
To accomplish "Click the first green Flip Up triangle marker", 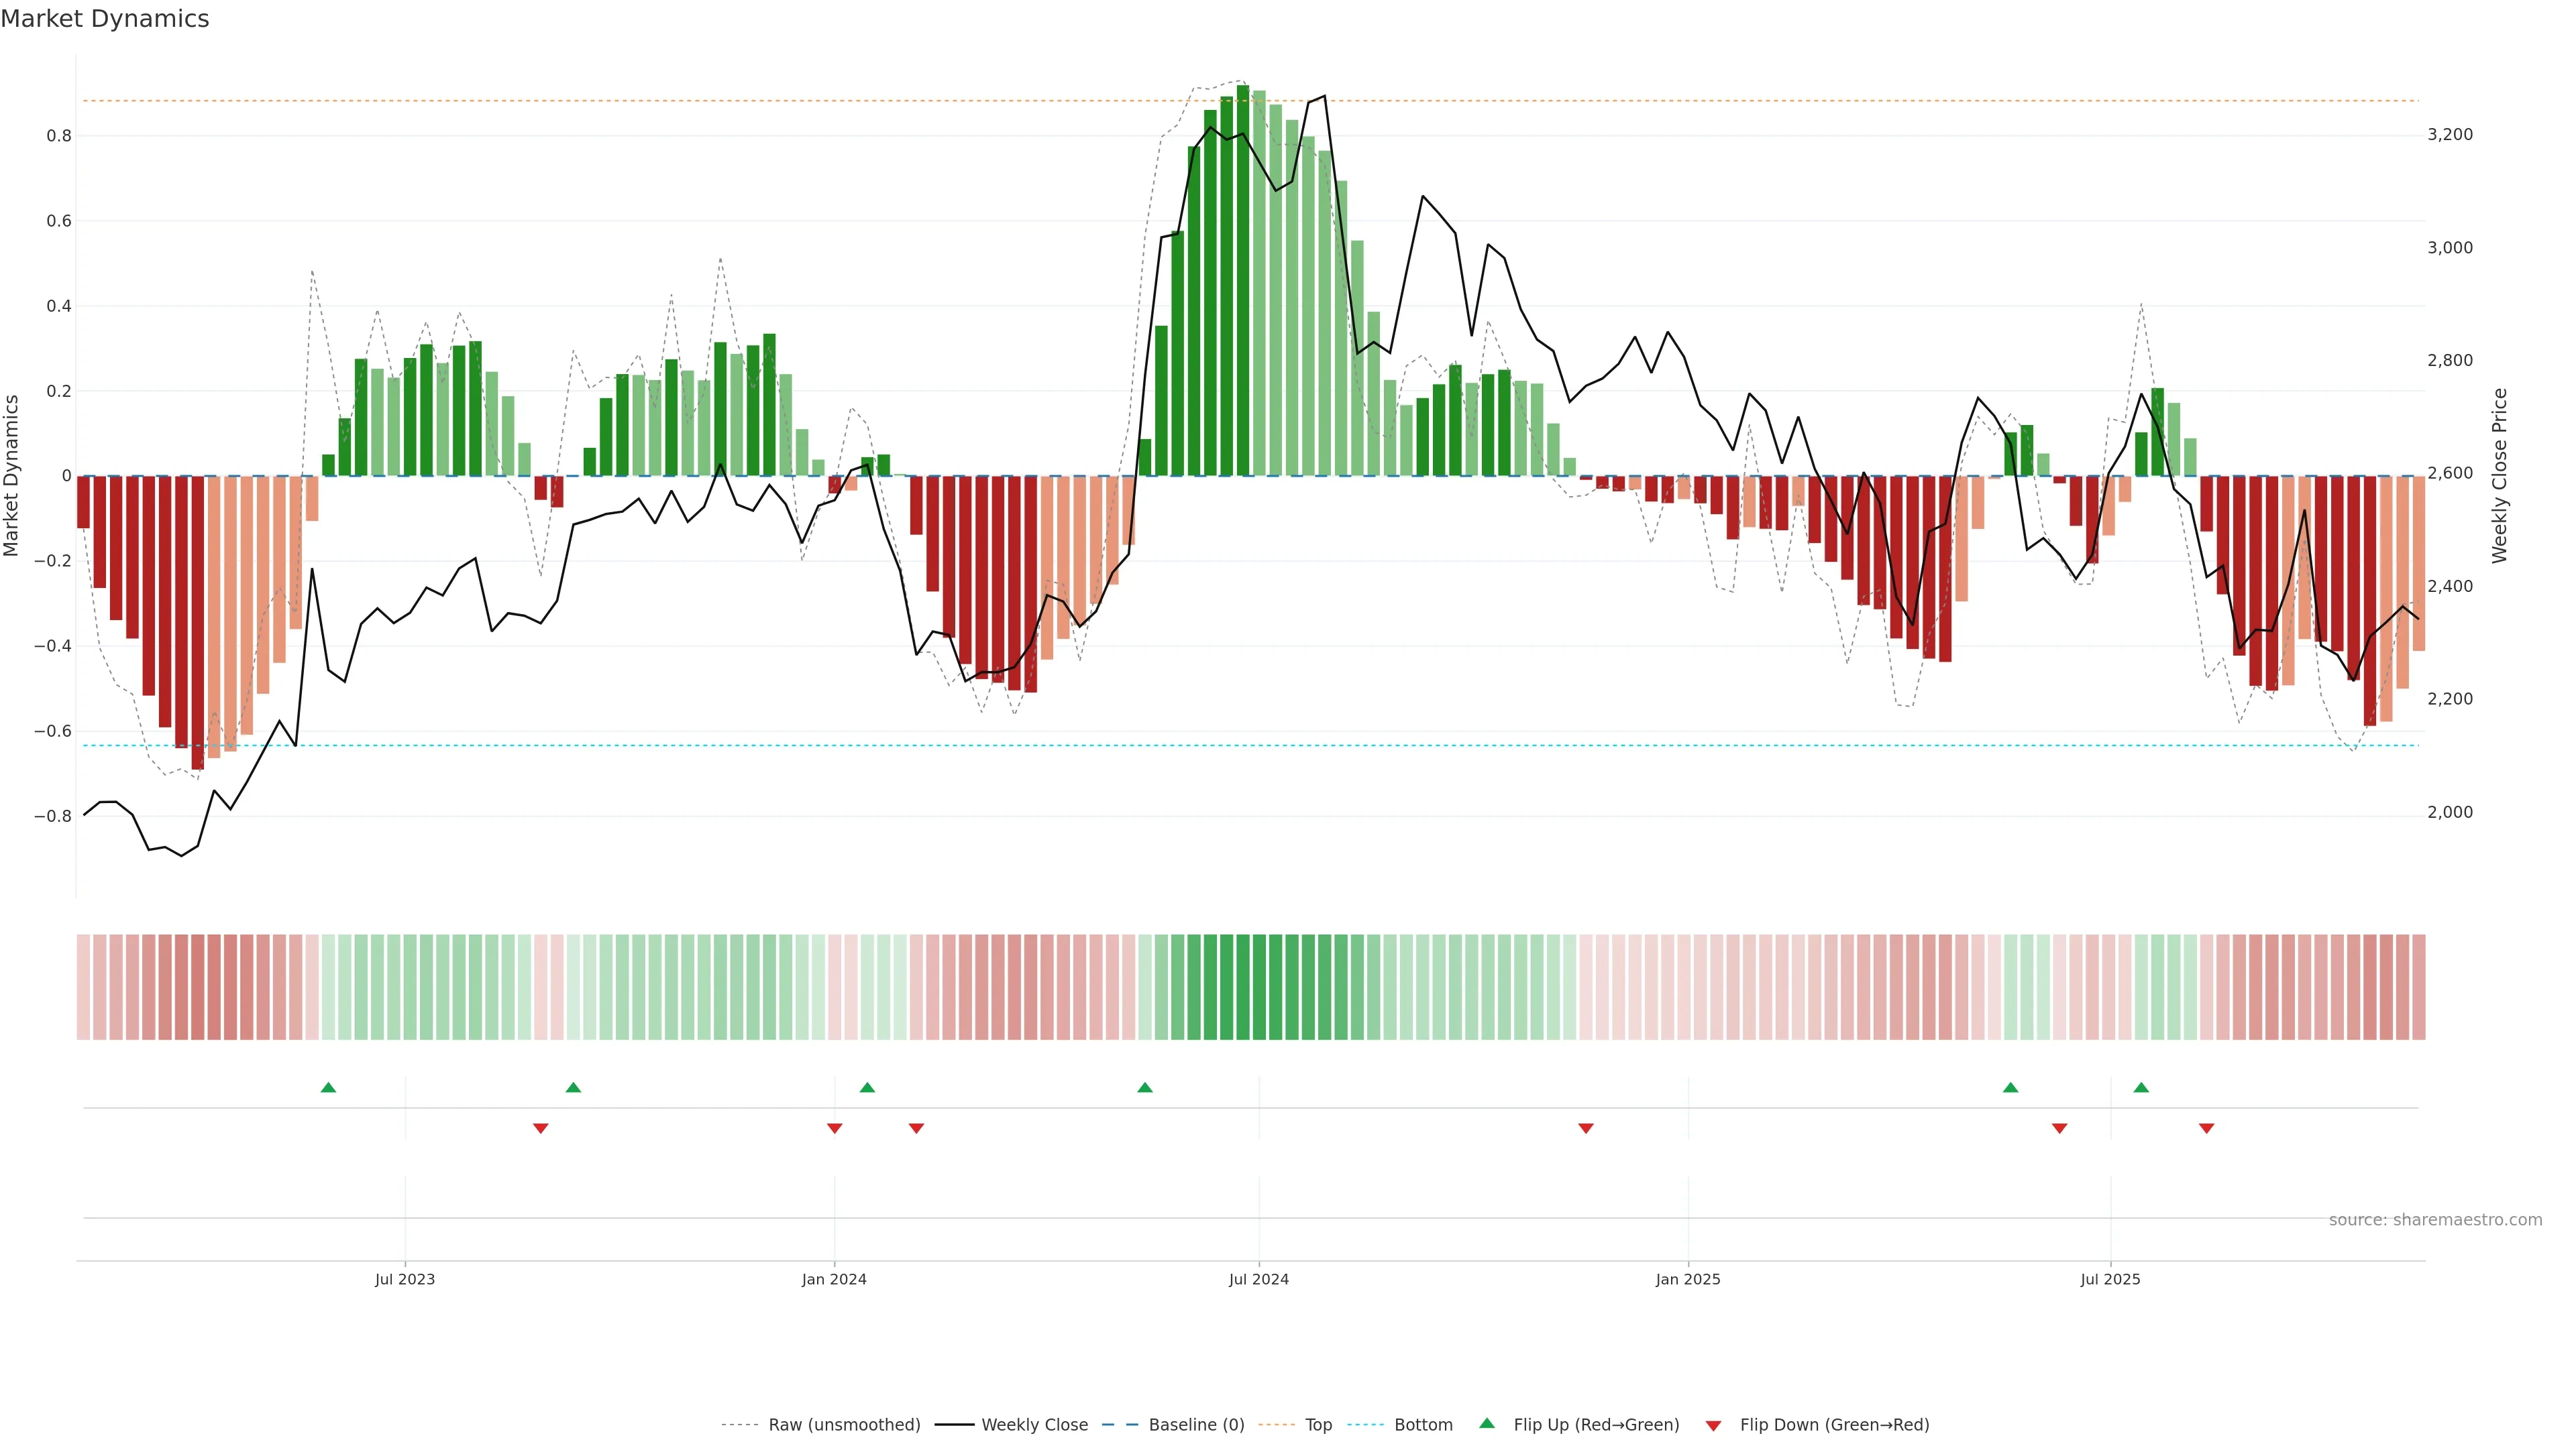I will click(328, 1087).
